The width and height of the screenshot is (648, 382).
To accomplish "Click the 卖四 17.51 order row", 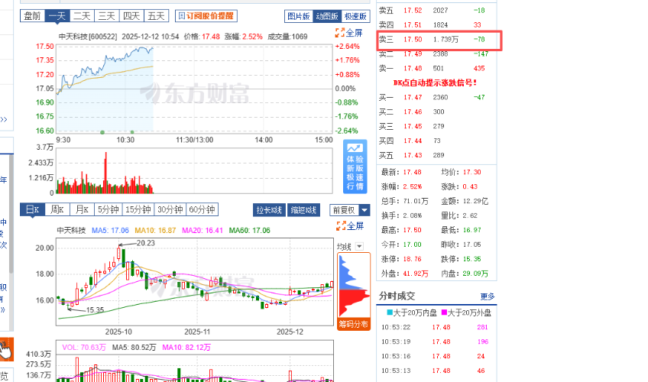I will coord(436,24).
